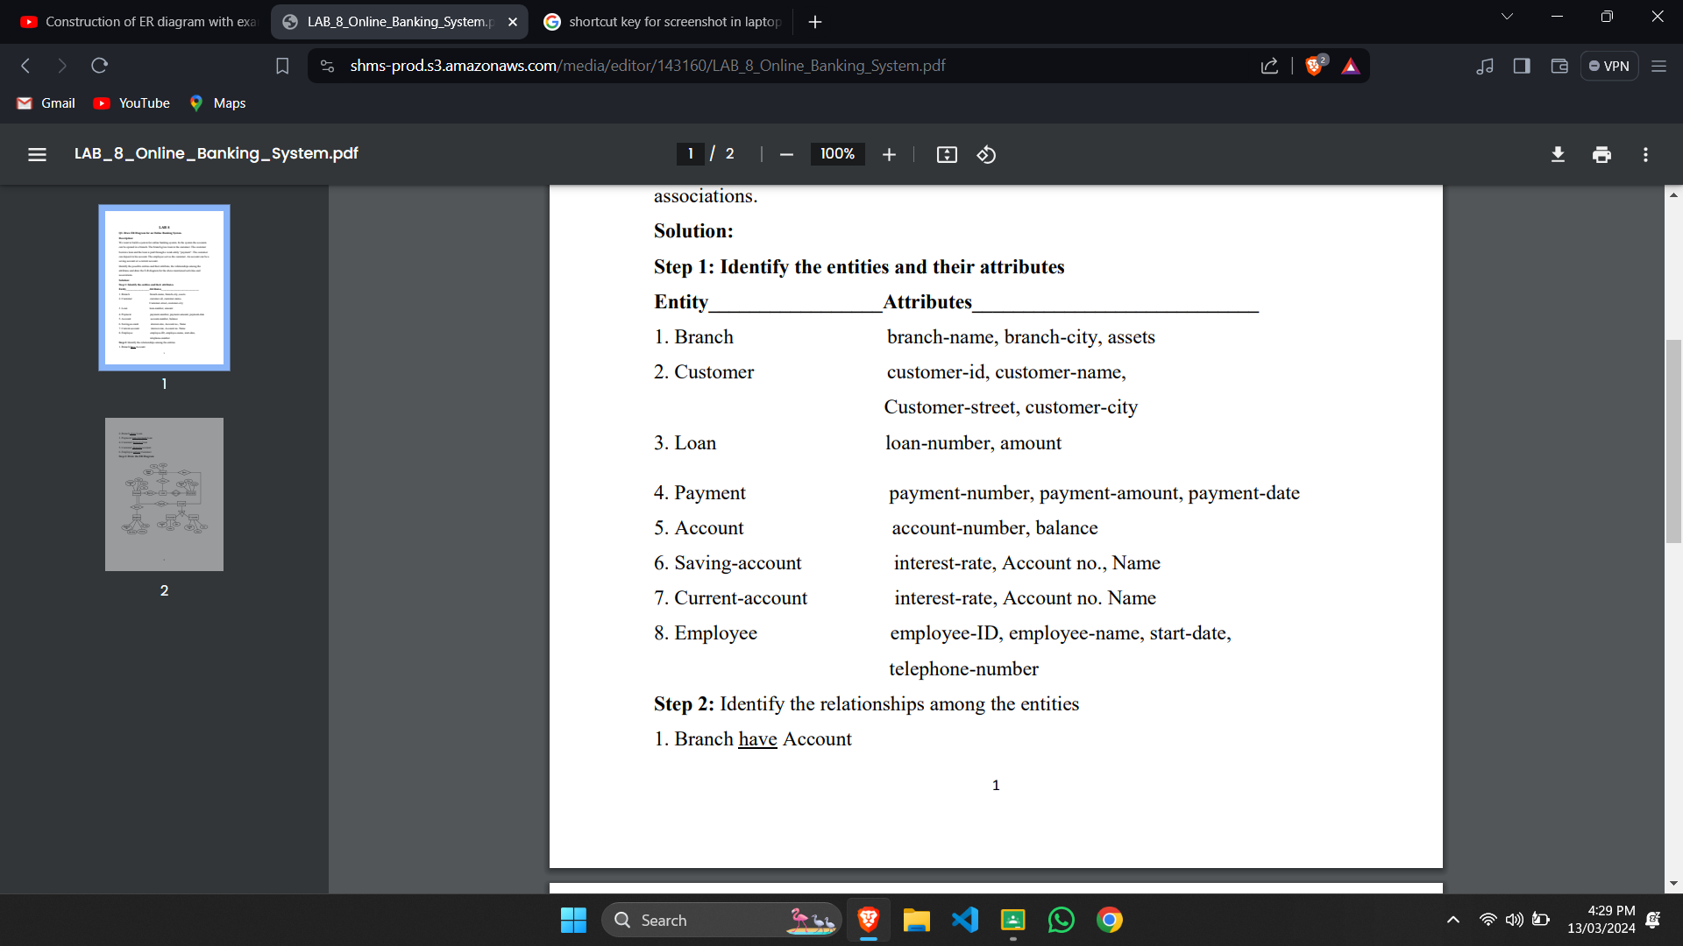
Task: Zoom out with the minus button
Action: (x=786, y=154)
